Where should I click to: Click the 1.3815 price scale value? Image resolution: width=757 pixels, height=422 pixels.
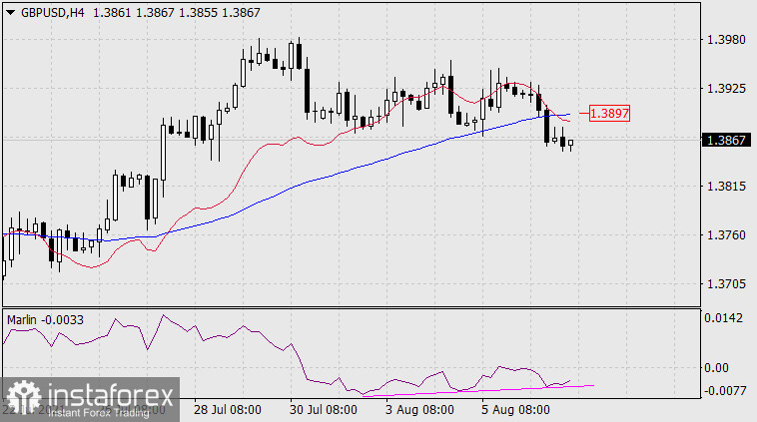coord(725,187)
